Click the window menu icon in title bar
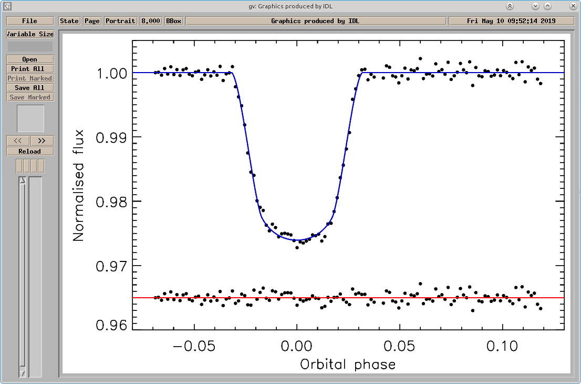Image resolution: width=581 pixels, height=384 pixels. pyautogui.click(x=7, y=6)
